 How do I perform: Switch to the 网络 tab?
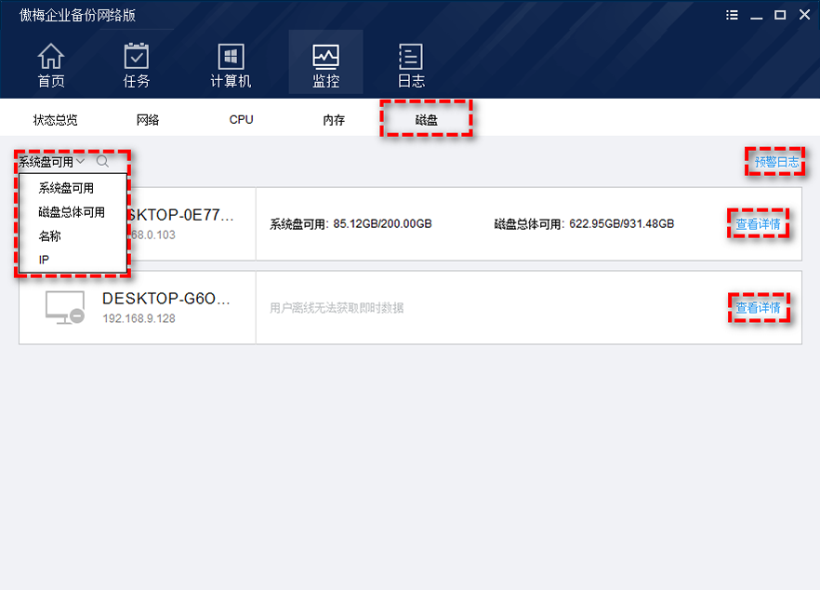[x=148, y=120]
